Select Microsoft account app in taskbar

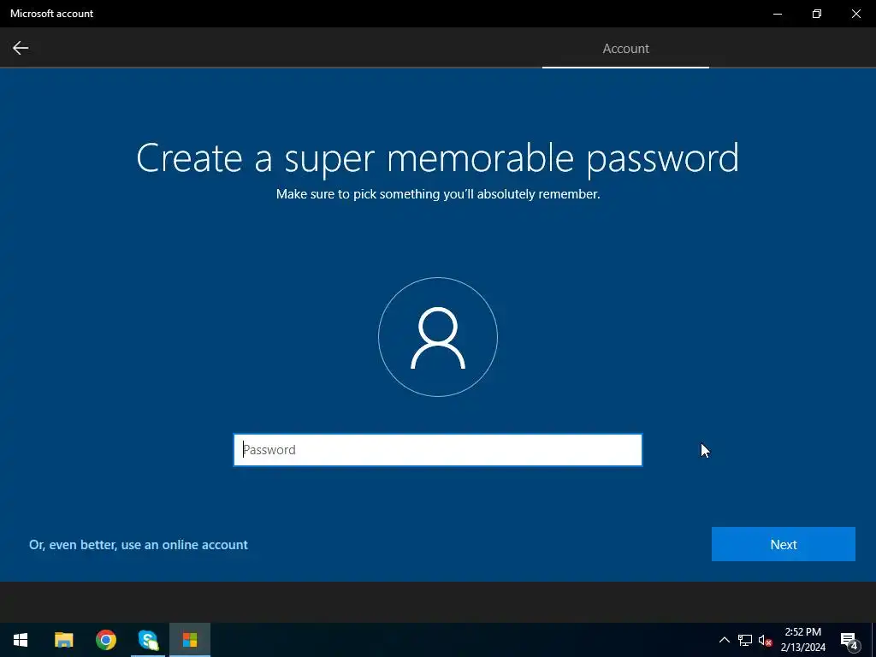190,640
